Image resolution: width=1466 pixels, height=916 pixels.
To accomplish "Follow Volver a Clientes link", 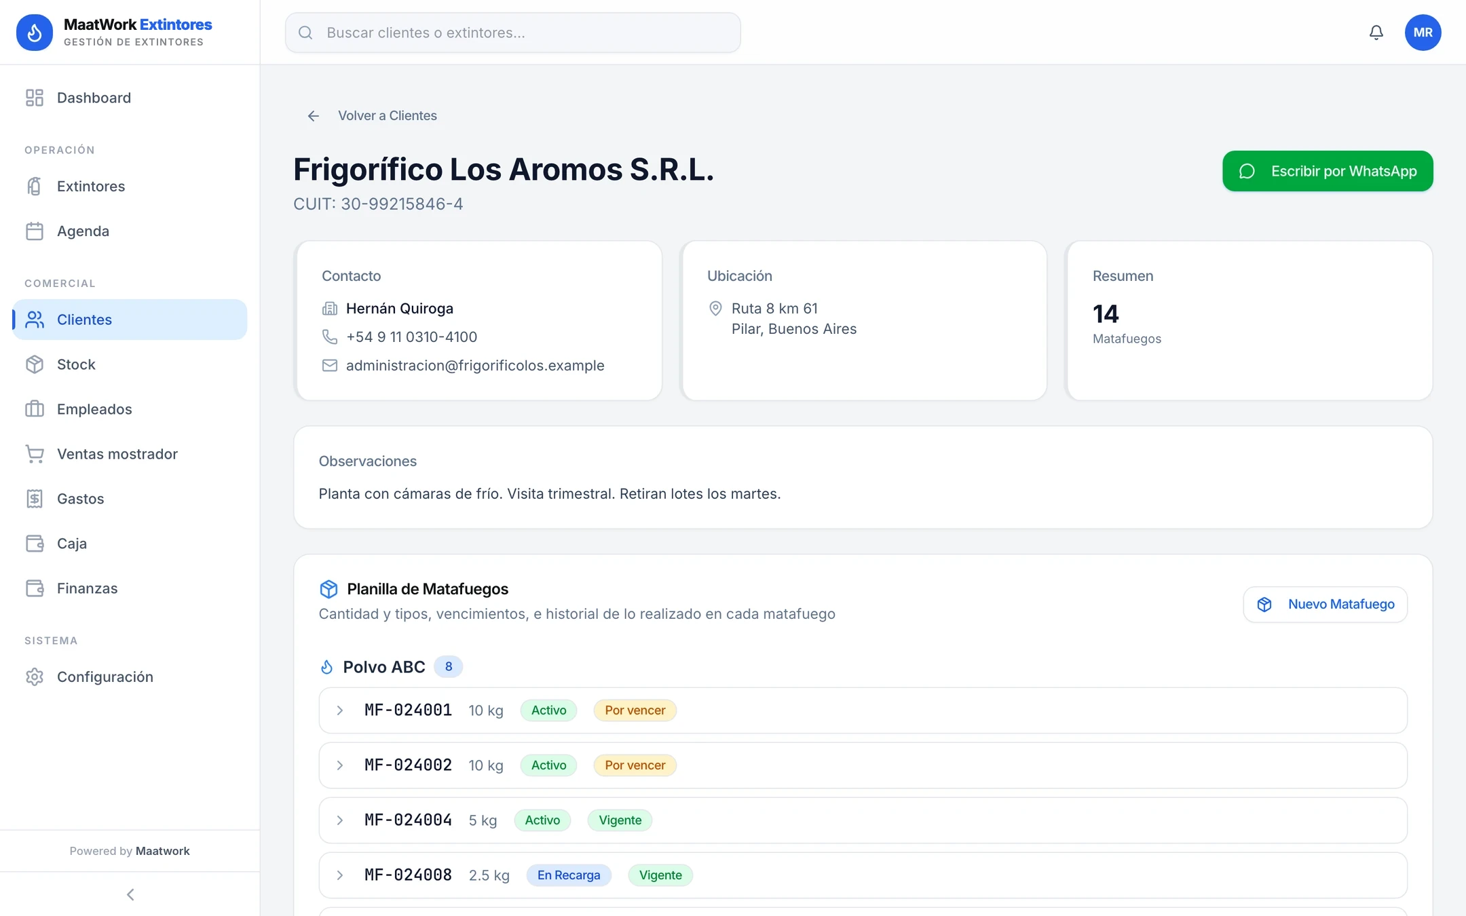I will 388,116.
